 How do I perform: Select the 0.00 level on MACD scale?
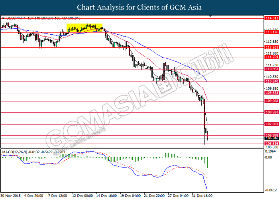click(269, 158)
